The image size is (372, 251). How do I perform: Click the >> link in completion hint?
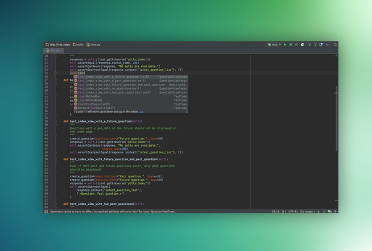click(142, 111)
